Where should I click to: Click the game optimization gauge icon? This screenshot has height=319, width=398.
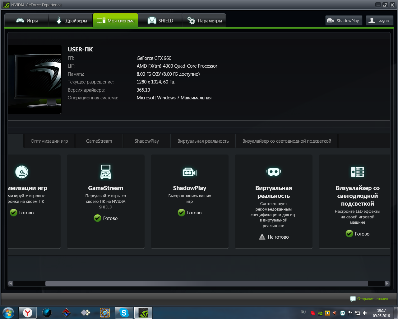point(22,172)
